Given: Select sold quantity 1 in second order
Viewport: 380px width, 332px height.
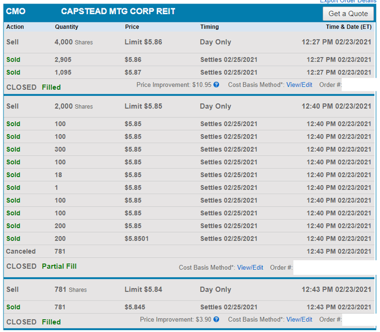Looking at the screenshot, I should pyautogui.click(x=56, y=188).
